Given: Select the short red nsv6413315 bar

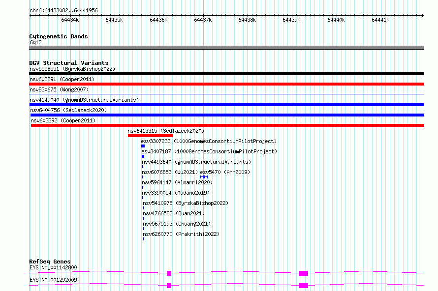Looking at the screenshot, I should click(150, 136).
